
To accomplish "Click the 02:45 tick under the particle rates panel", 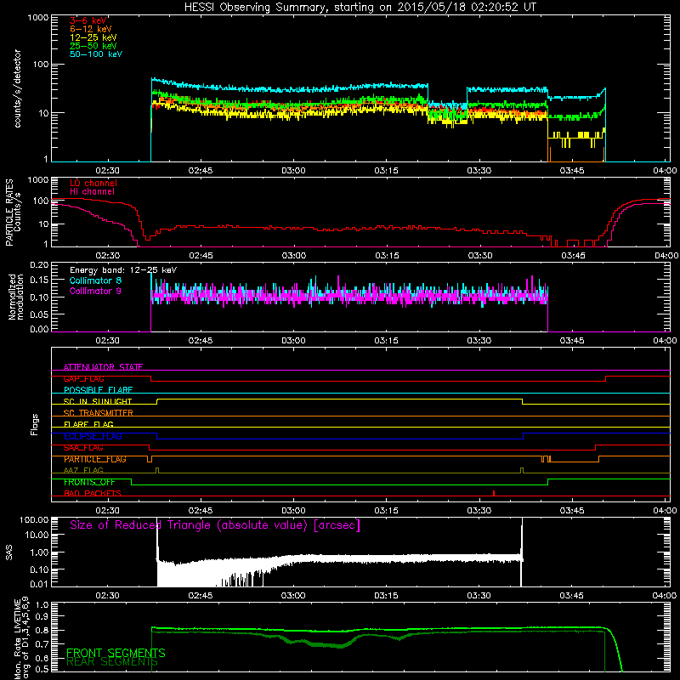I will (x=201, y=256).
